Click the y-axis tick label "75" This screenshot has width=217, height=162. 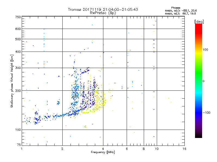click(19, 145)
